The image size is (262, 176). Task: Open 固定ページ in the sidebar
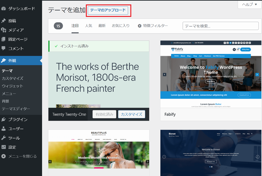coord(21,39)
